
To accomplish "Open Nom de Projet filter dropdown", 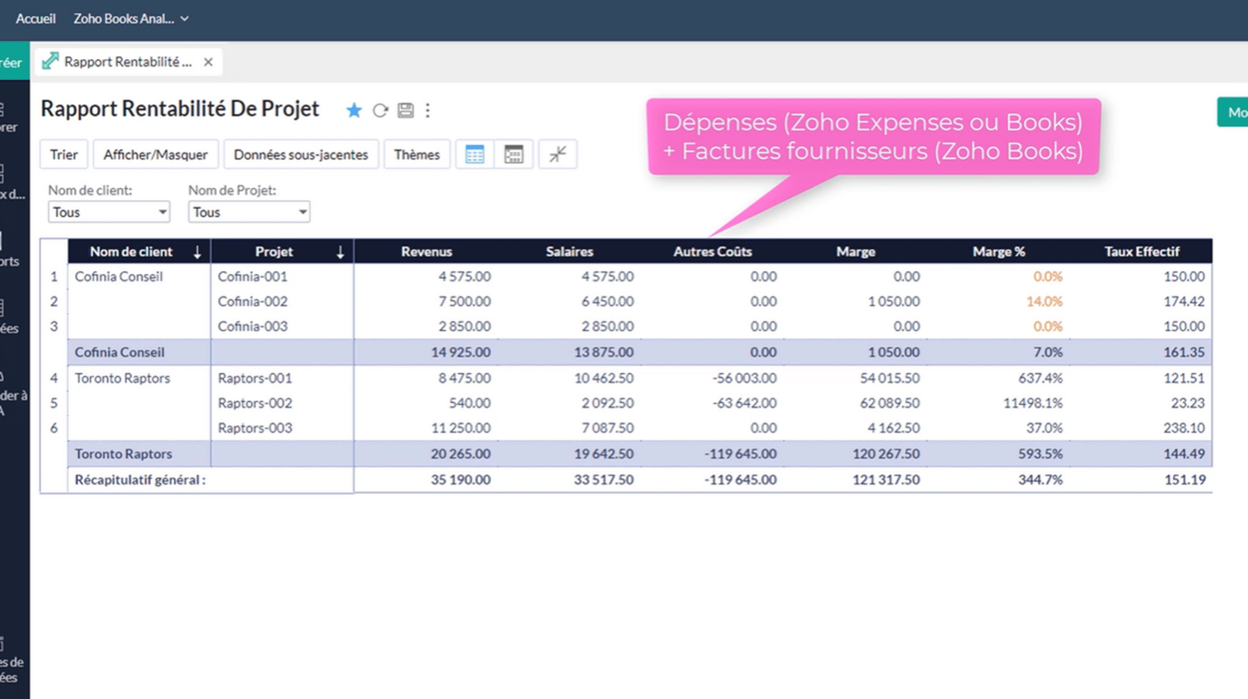I will tap(249, 212).
